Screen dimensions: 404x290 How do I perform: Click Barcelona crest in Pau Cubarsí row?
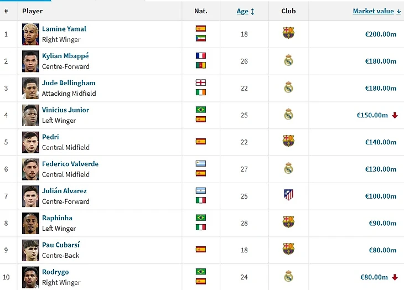click(288, 249)
